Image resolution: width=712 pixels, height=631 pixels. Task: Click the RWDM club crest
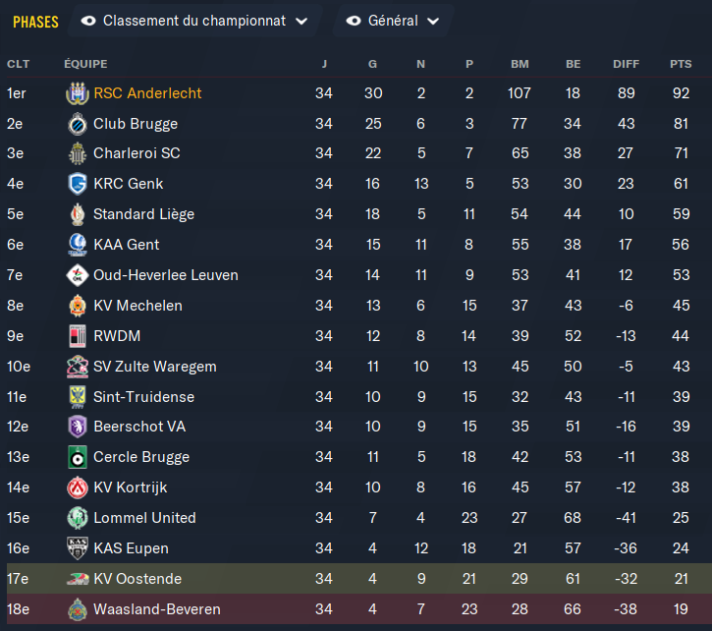coord(76,336)
